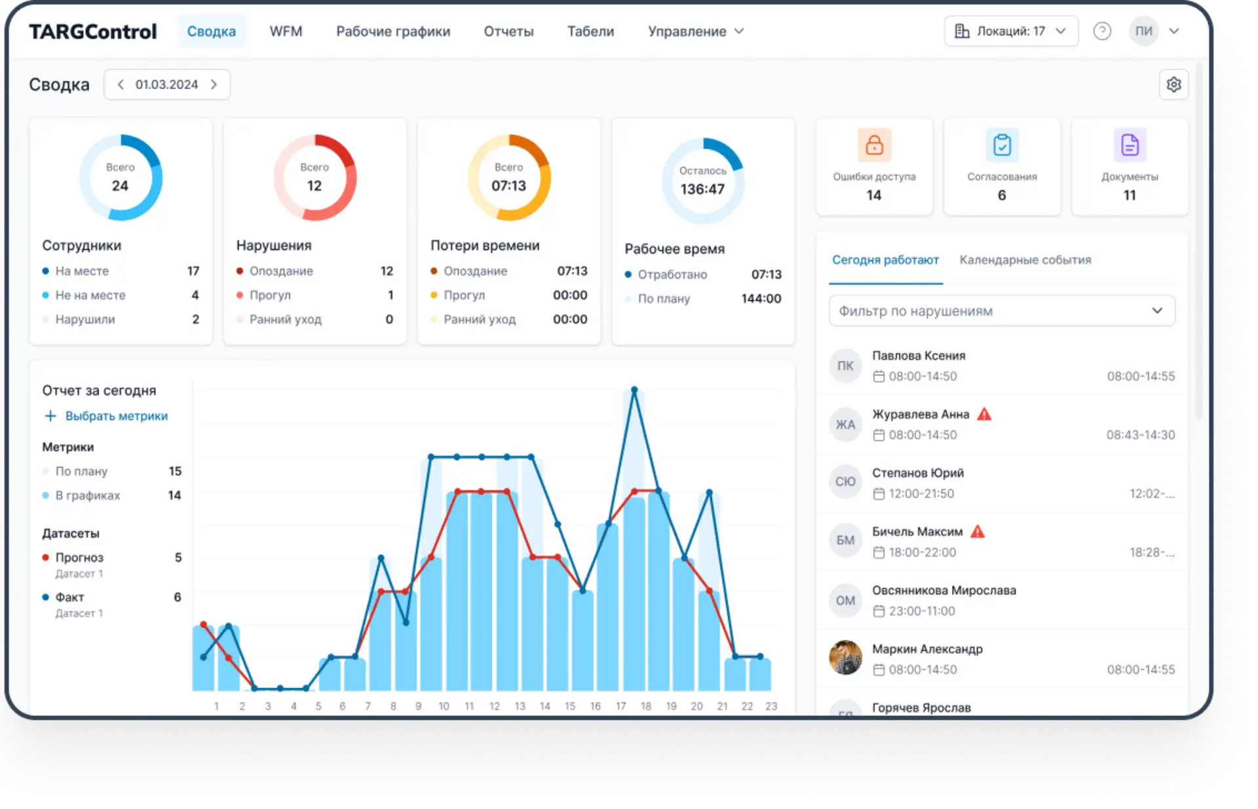Expand user menu next to ПИ avatar
Viewport: 1258px width, 809px height.
pyautogui.click(x=1174, y=31)
